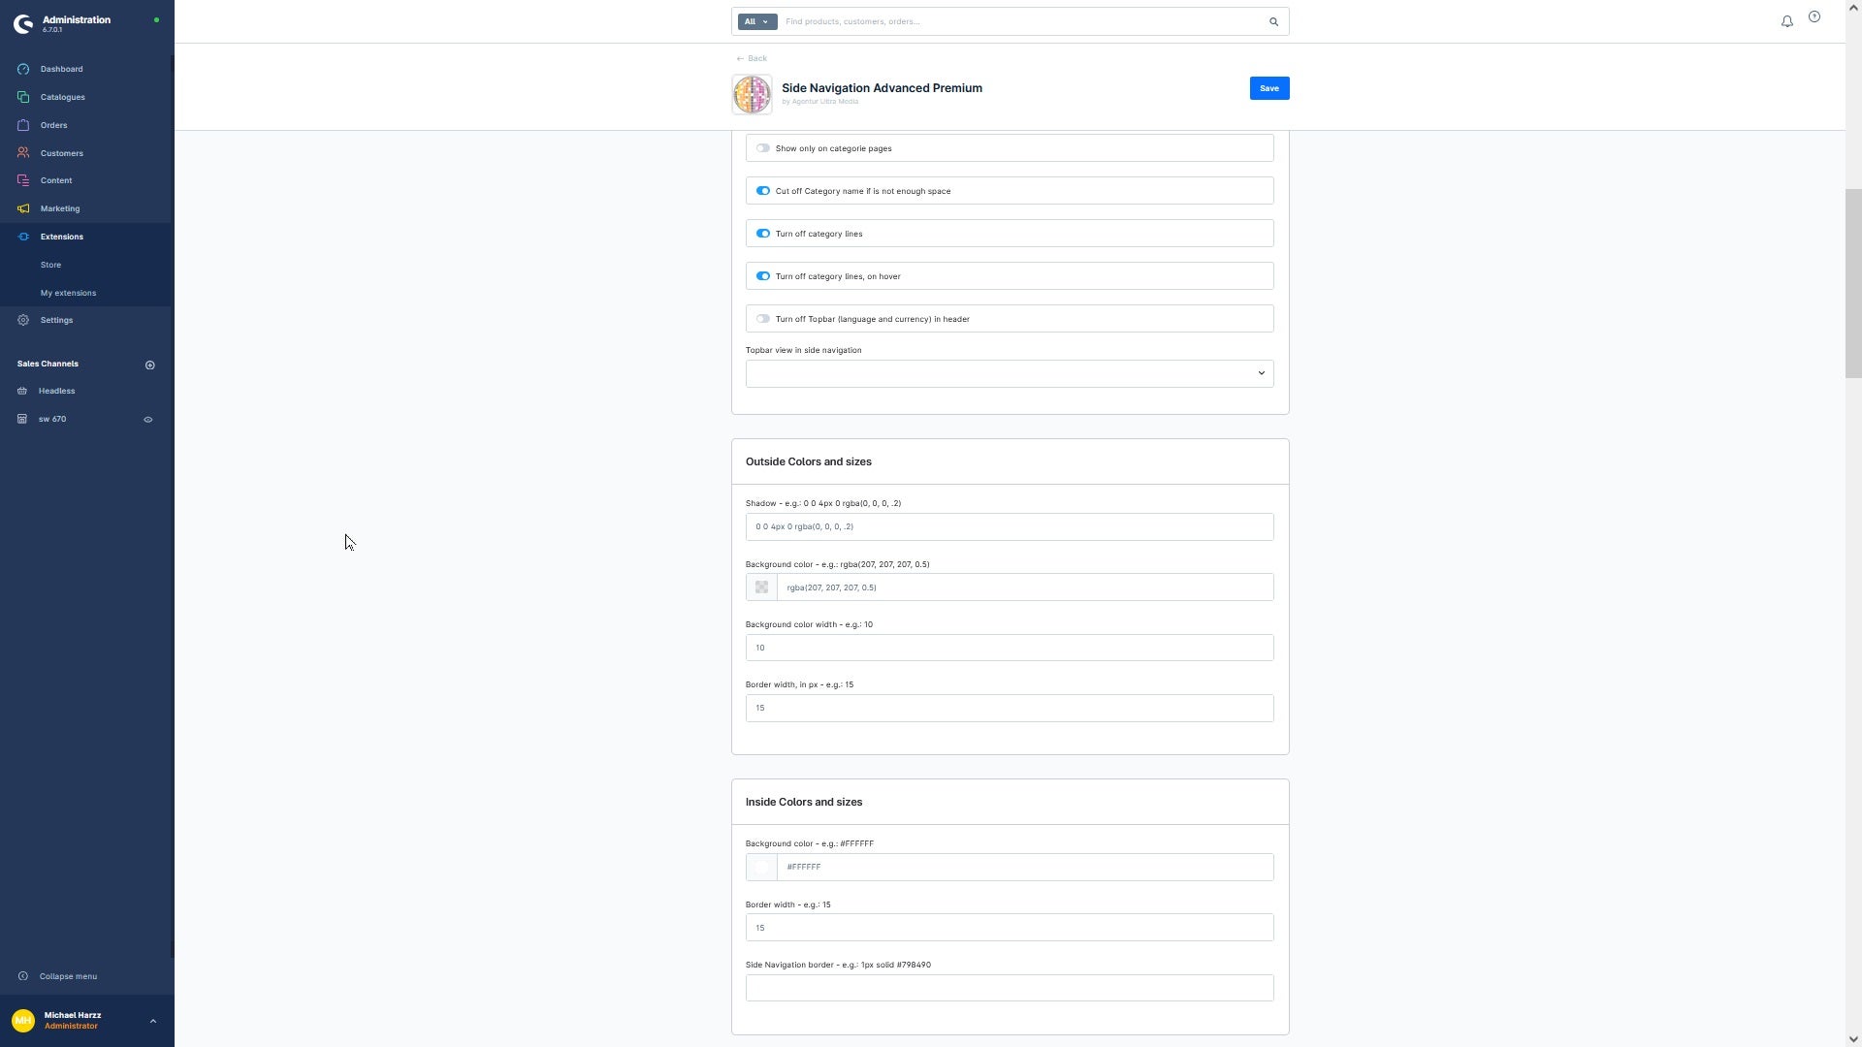The image size is (1862, 1047).
Task: Toggle sw 670 storefront eye icon
Action: [x=148, y=420]
